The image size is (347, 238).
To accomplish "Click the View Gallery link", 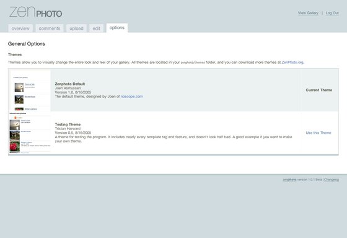I will tap(308, 13).
